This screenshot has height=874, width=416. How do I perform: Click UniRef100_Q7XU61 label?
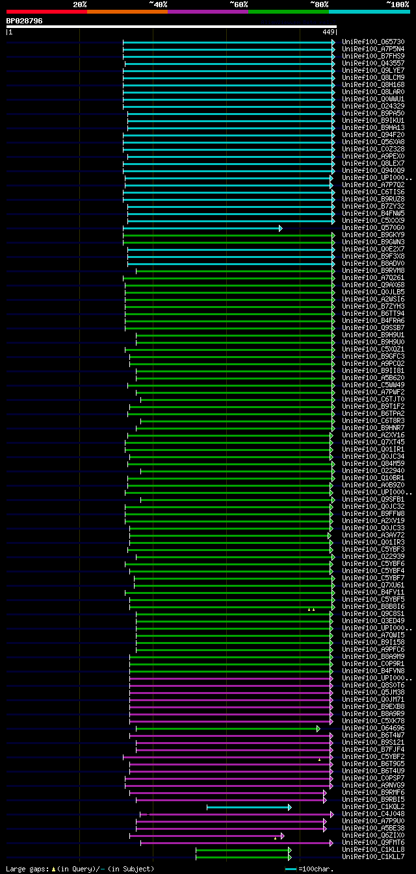(x=374, y=585)
